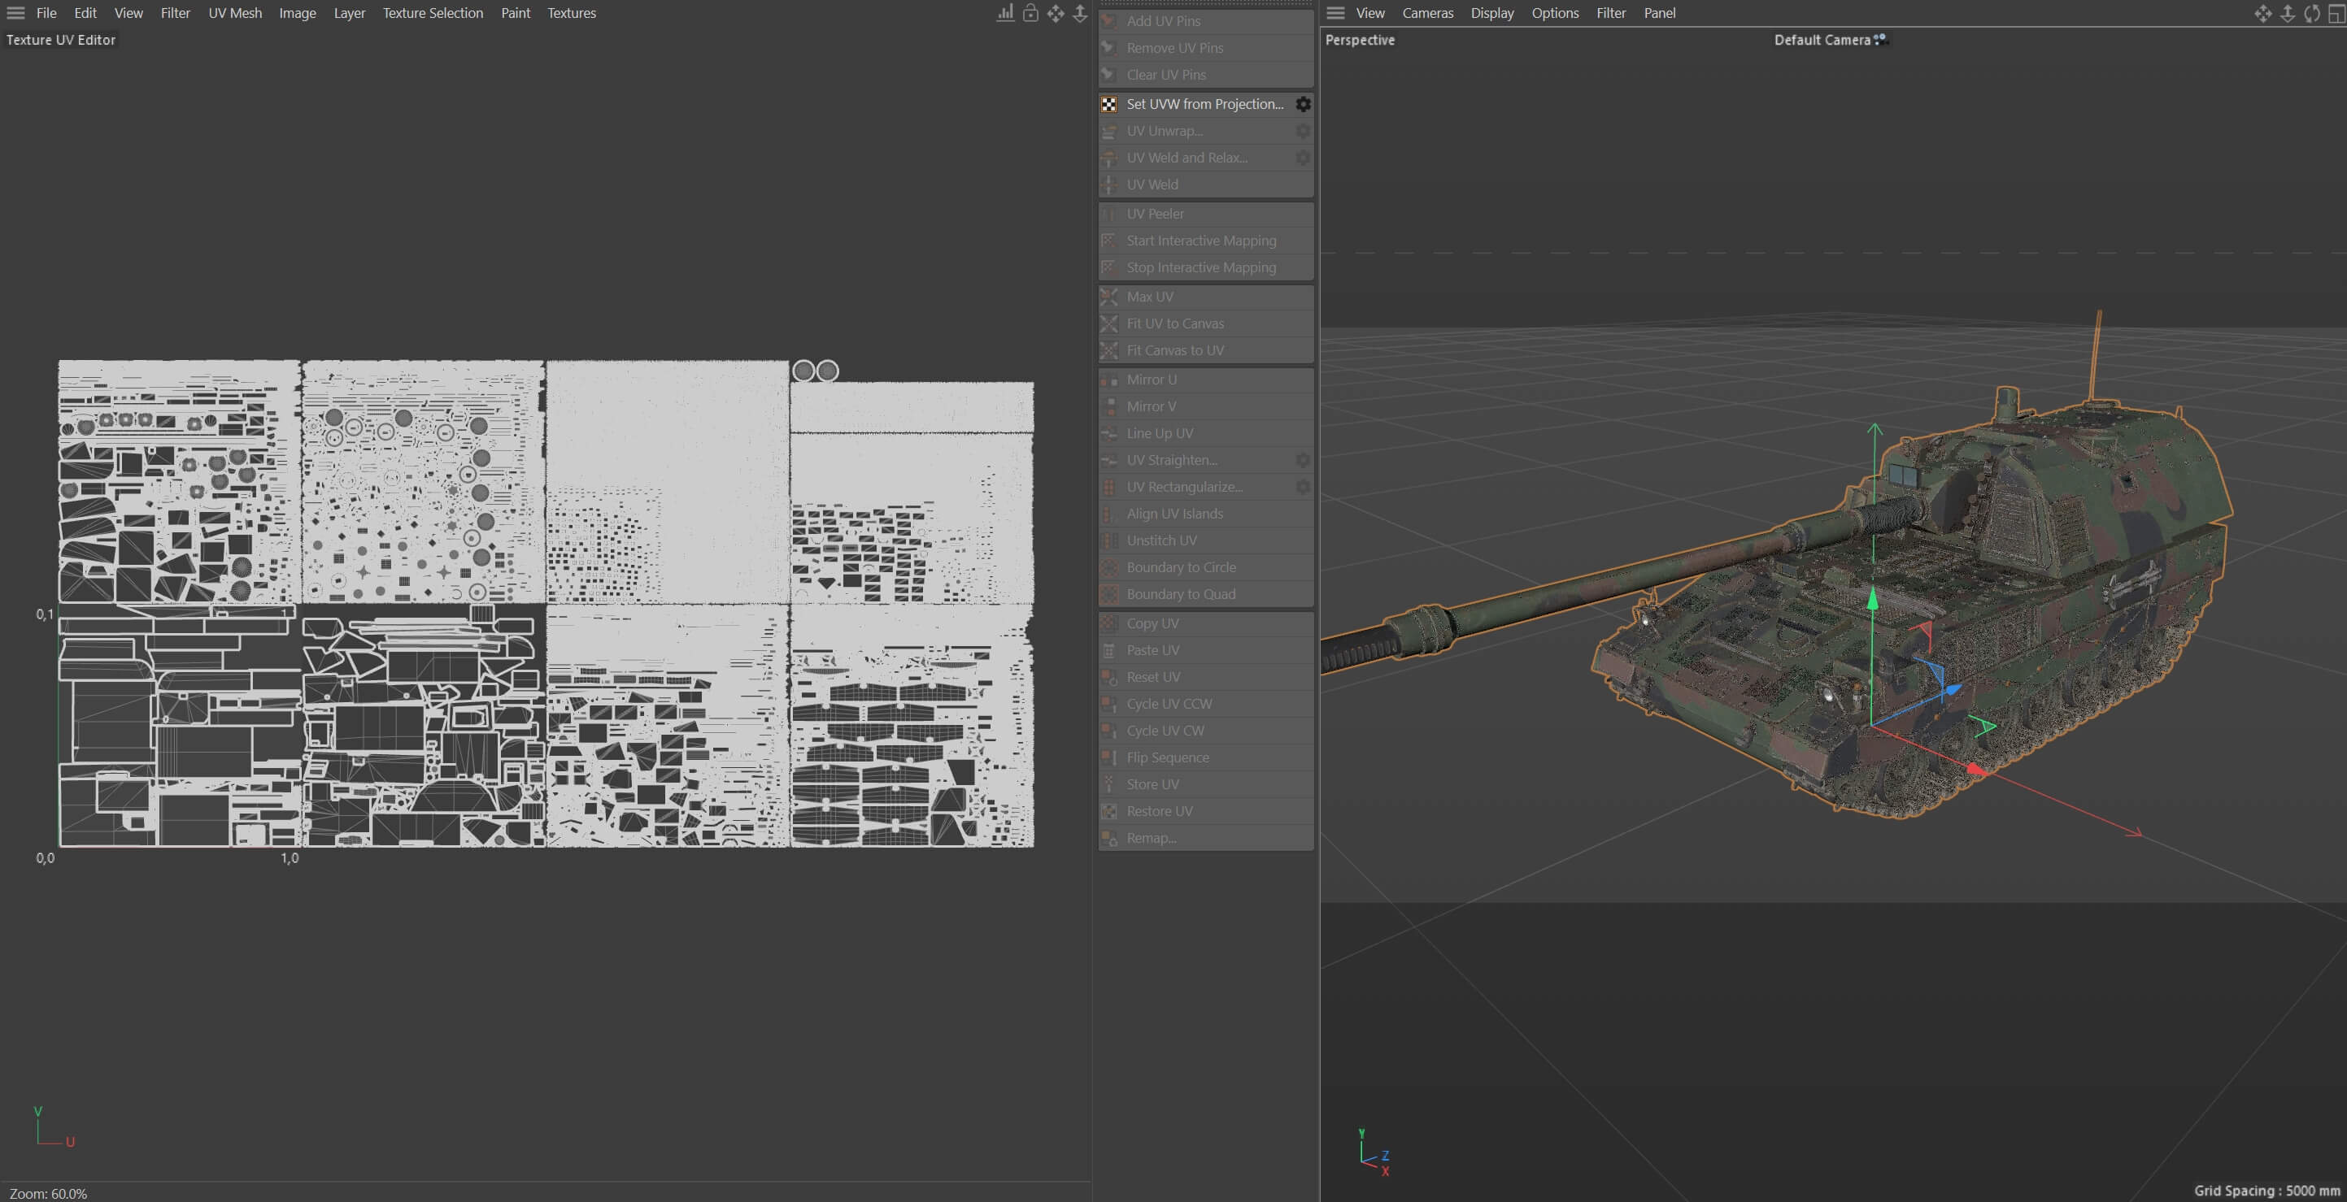Open the perspective viewport hamburger menu
This screenshot has width=2347, height=1202.
(1335, 13)
